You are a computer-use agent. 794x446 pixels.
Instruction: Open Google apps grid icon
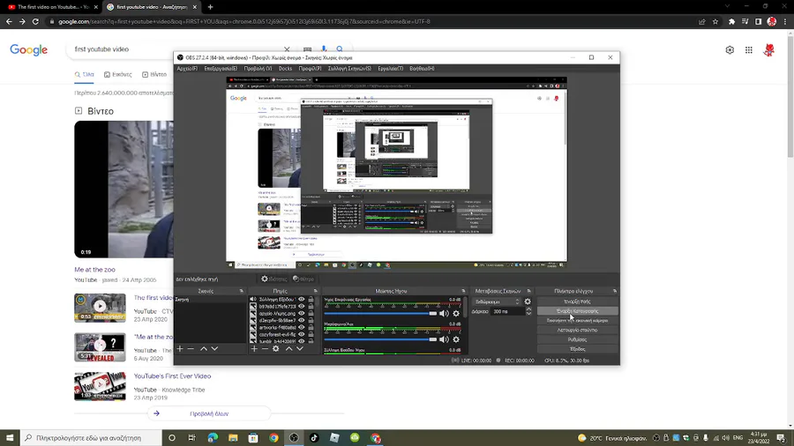[749, 49]
